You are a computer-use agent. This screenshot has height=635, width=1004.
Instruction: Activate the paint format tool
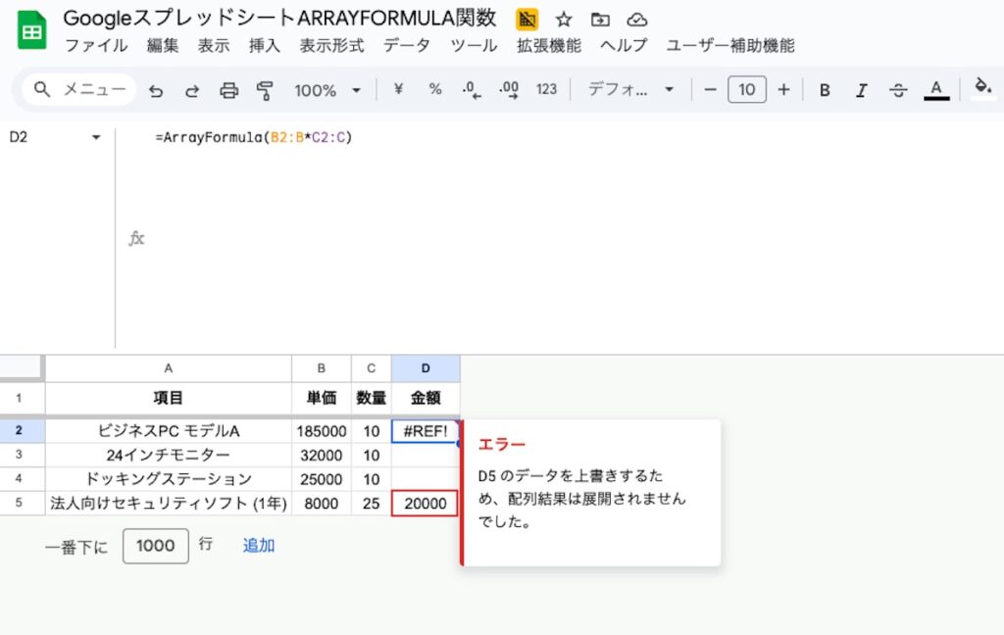coord(265,90)
